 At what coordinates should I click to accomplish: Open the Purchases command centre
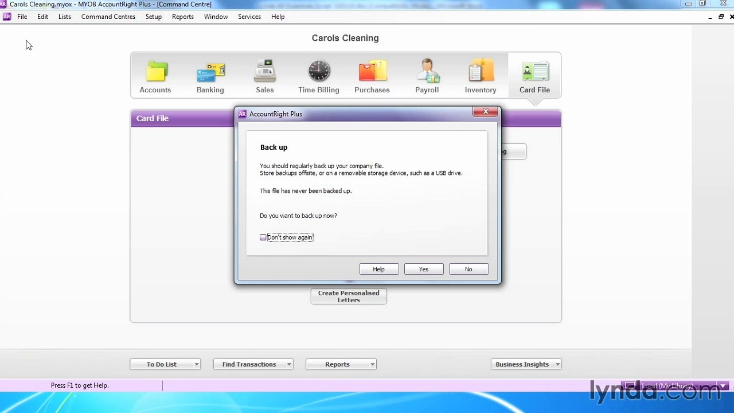point(372,76)
